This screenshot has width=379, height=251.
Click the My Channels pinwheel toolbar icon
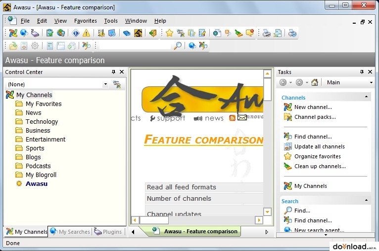[x=13, y=33]
